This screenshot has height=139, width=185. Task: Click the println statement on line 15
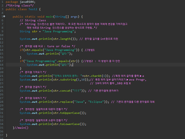(x=49, y=54)
